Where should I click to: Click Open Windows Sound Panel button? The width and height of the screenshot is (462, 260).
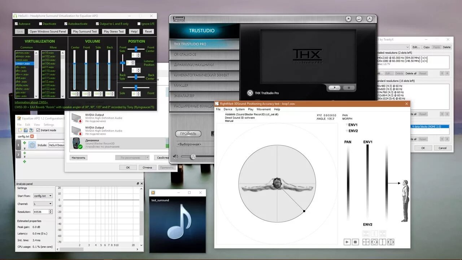(x=48, y=31)
